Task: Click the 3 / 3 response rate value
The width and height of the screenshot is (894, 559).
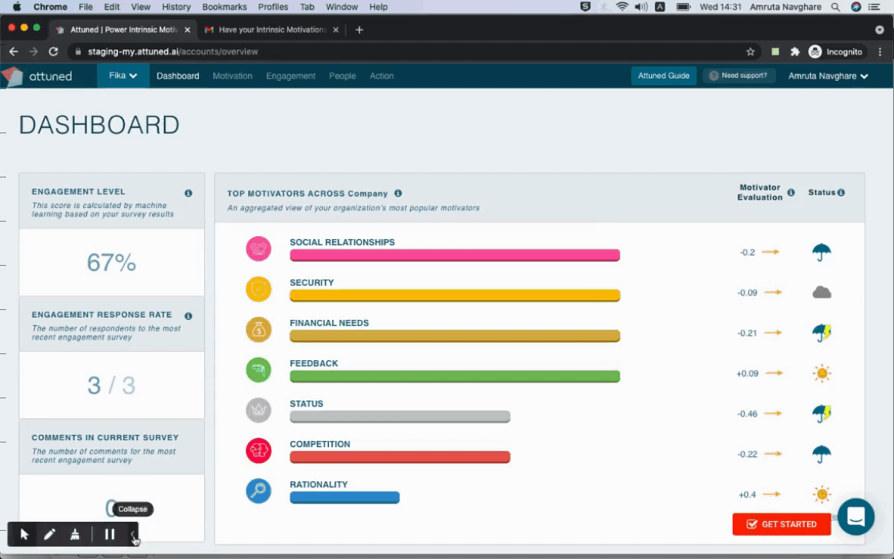Action: (111, 385)
